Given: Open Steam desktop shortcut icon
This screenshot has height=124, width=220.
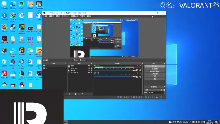Looking at the screenshot, I should click(13, 28).
